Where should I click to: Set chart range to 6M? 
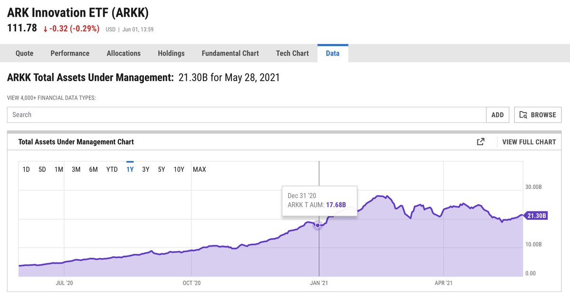click(93, 169)
